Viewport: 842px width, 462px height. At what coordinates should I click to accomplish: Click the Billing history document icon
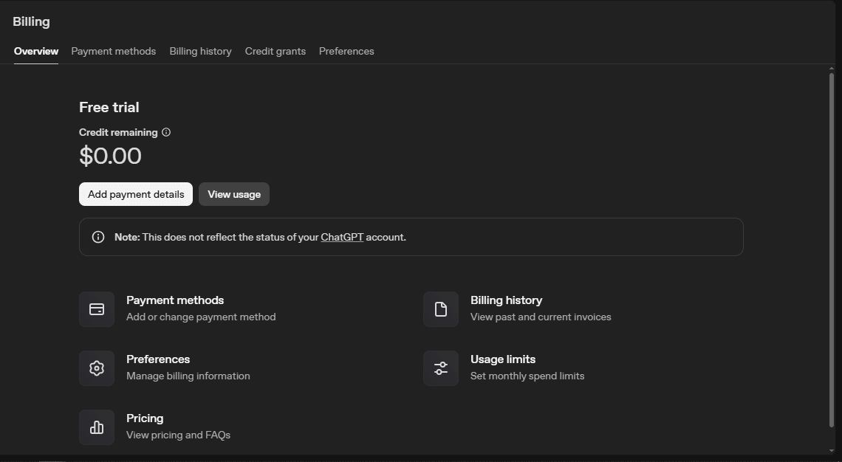pyautogui.click(x=441, y=308)
